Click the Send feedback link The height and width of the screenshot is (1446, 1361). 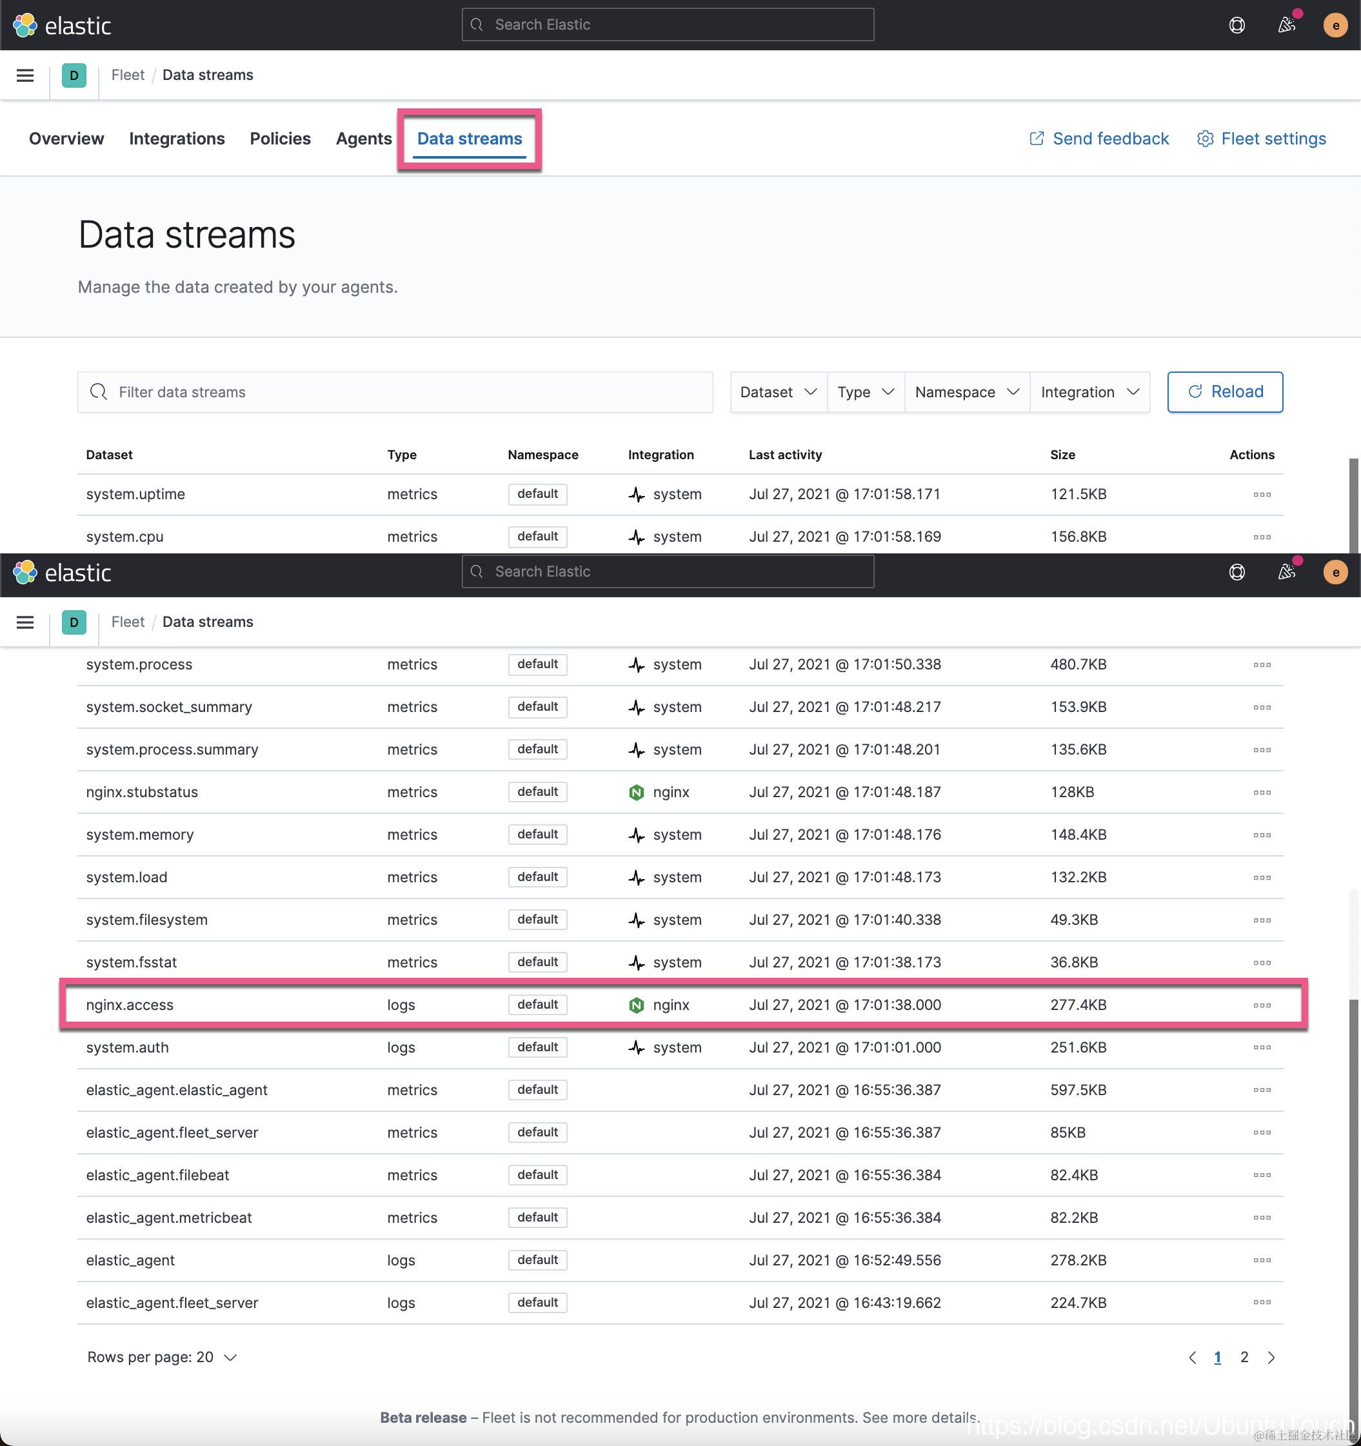(1099, 139)
